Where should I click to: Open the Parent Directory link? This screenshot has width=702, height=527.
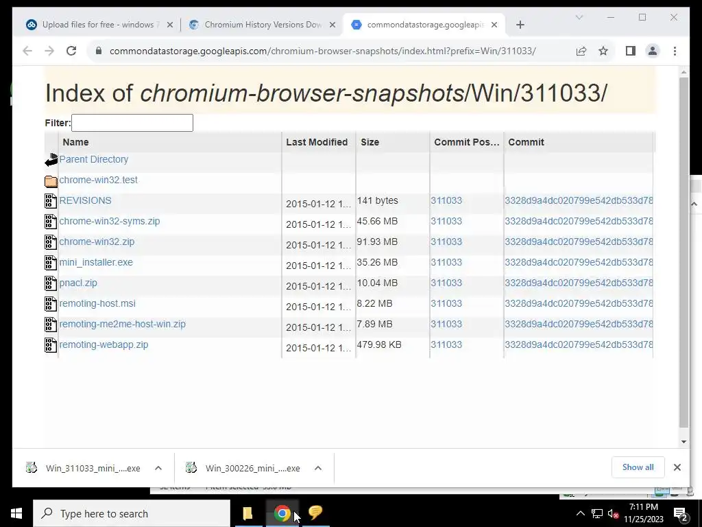[93, 159]
